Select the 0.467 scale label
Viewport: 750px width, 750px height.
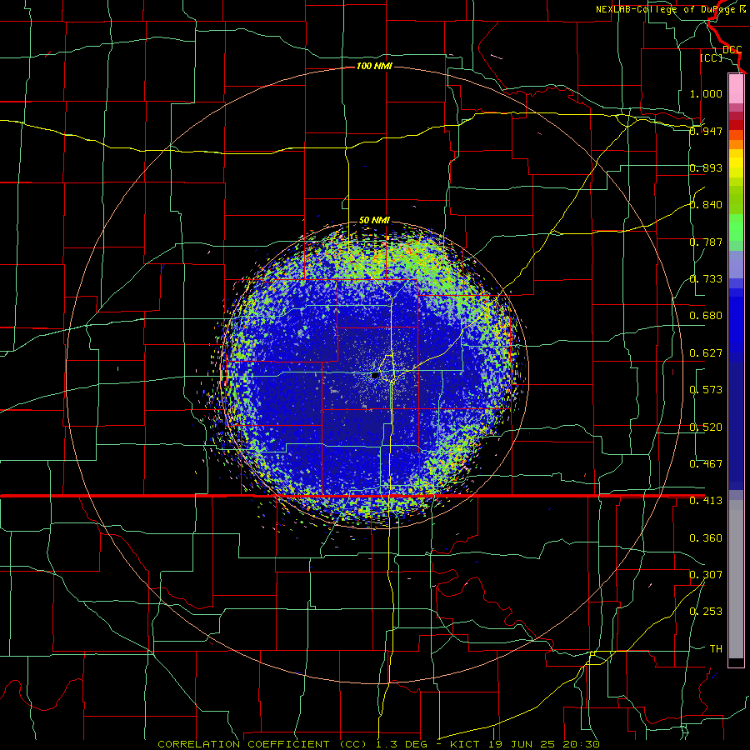pyautogui.click(x=706, y=464)
